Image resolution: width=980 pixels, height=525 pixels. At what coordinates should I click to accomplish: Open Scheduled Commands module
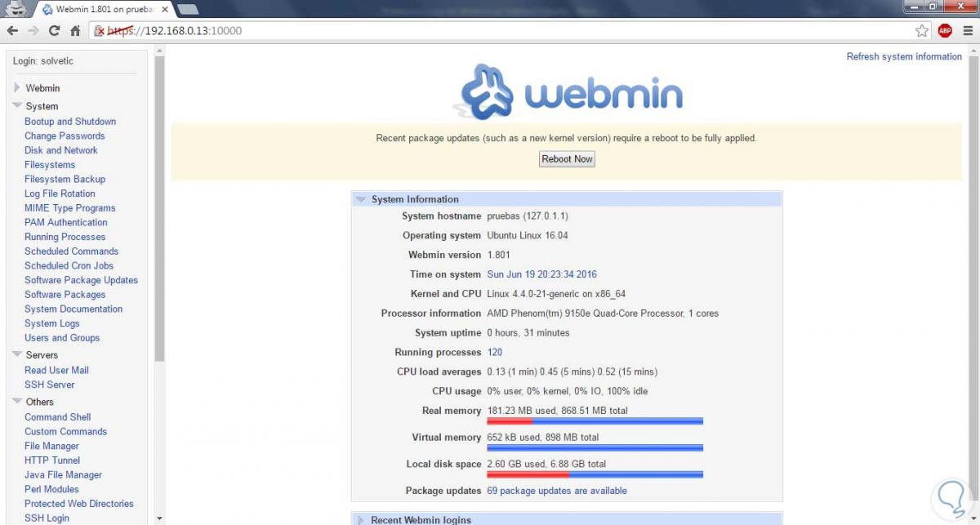(71, 251)
